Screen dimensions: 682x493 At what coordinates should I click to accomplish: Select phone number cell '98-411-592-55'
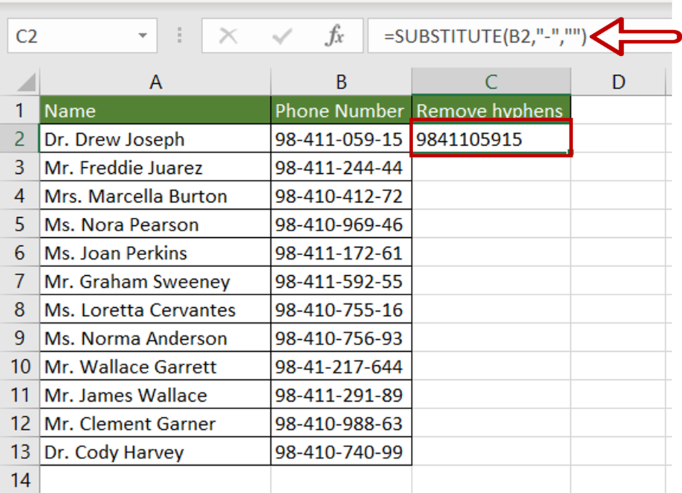coord(341,281)
